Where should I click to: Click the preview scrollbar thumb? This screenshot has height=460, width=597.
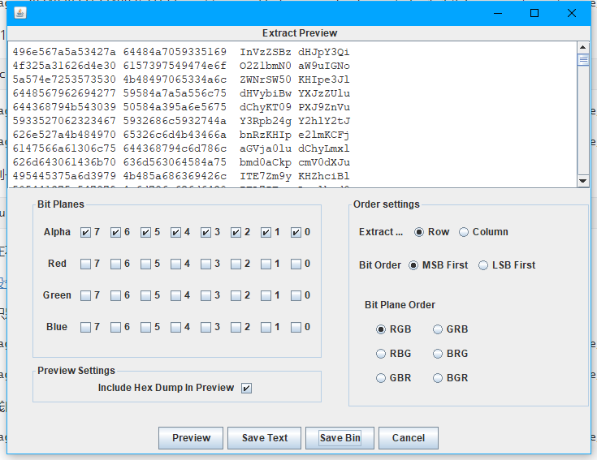[x=582, y=60]
